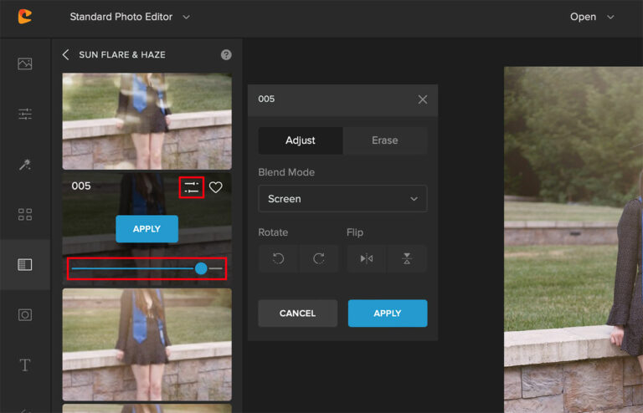This screenshot has height=413, width=643.
Task: Click Apply on overlay 005 thumbnail
Action: click(x=147, y=229)
